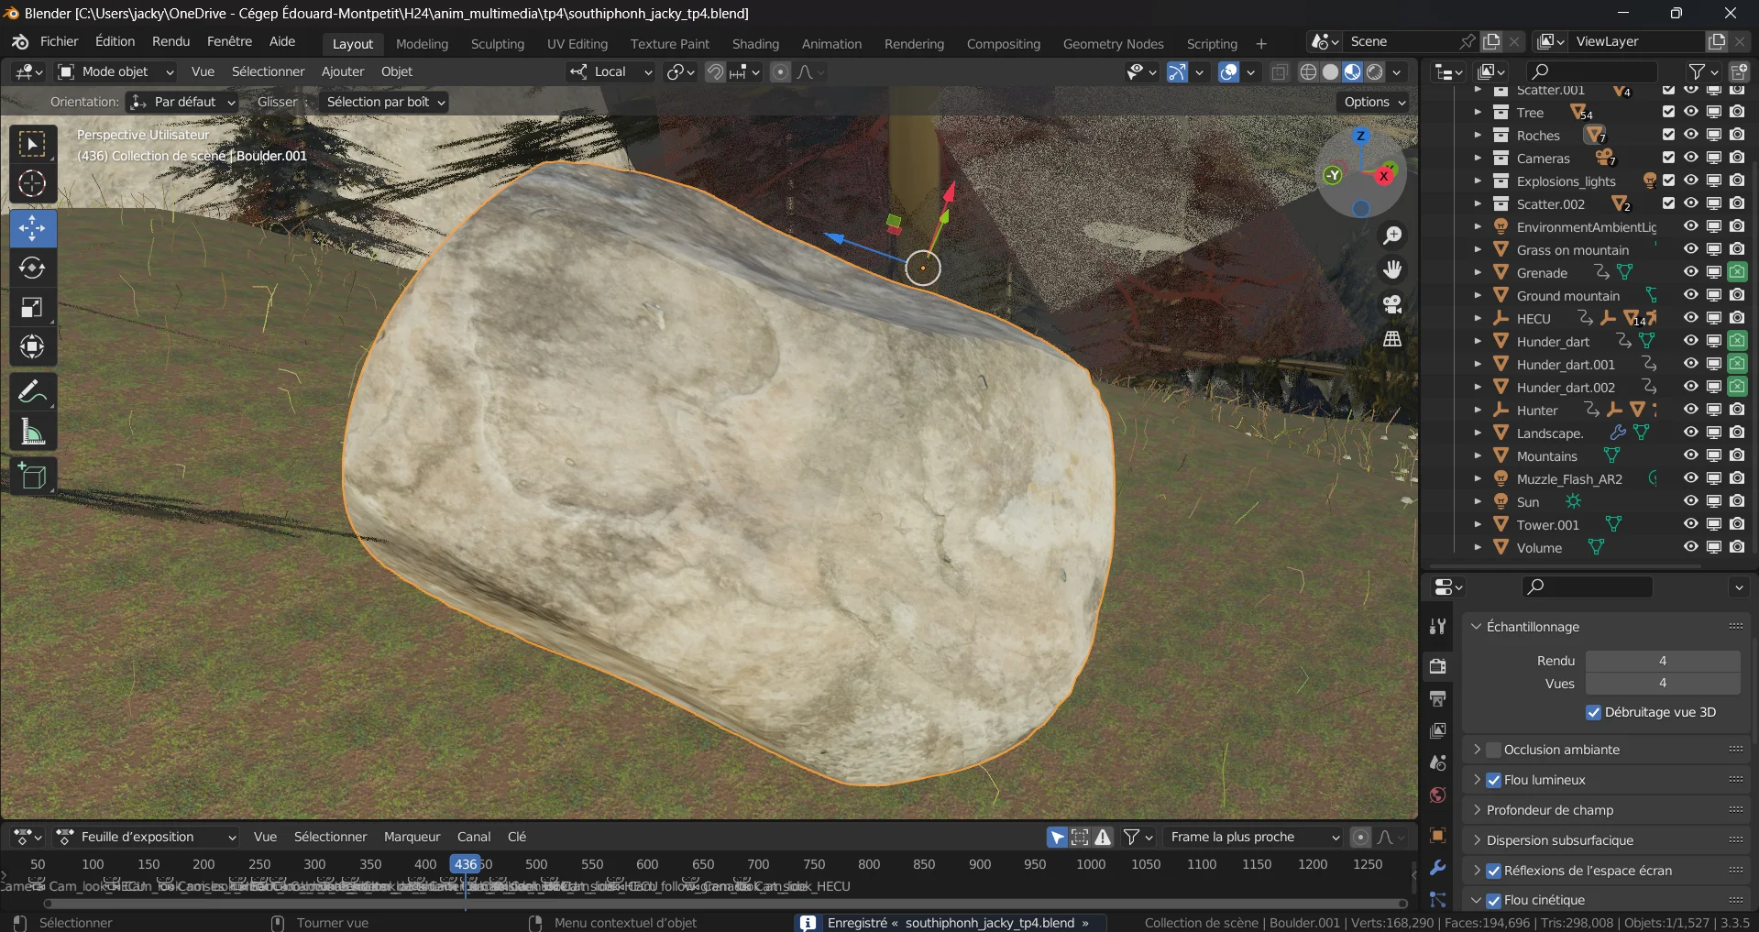Select the Add Cube tool
Image resolution: width=1759 pixels, height=932 pixels.
point(33,477)
